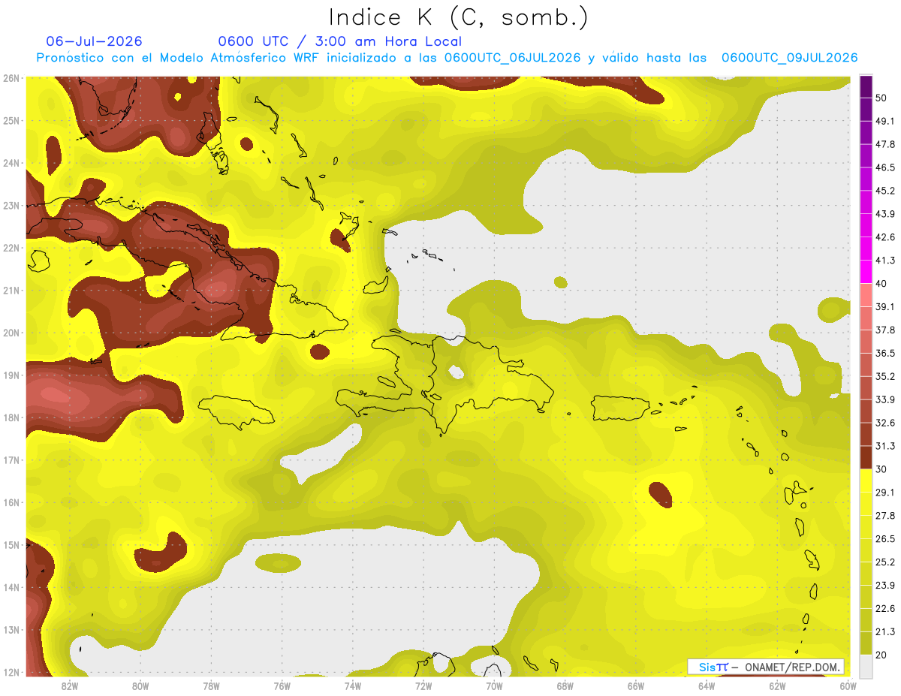Image resolution: width=901 pixels, height=696 pixels.
Task: Click the latitude label "22N"
Action: (11, 248)
